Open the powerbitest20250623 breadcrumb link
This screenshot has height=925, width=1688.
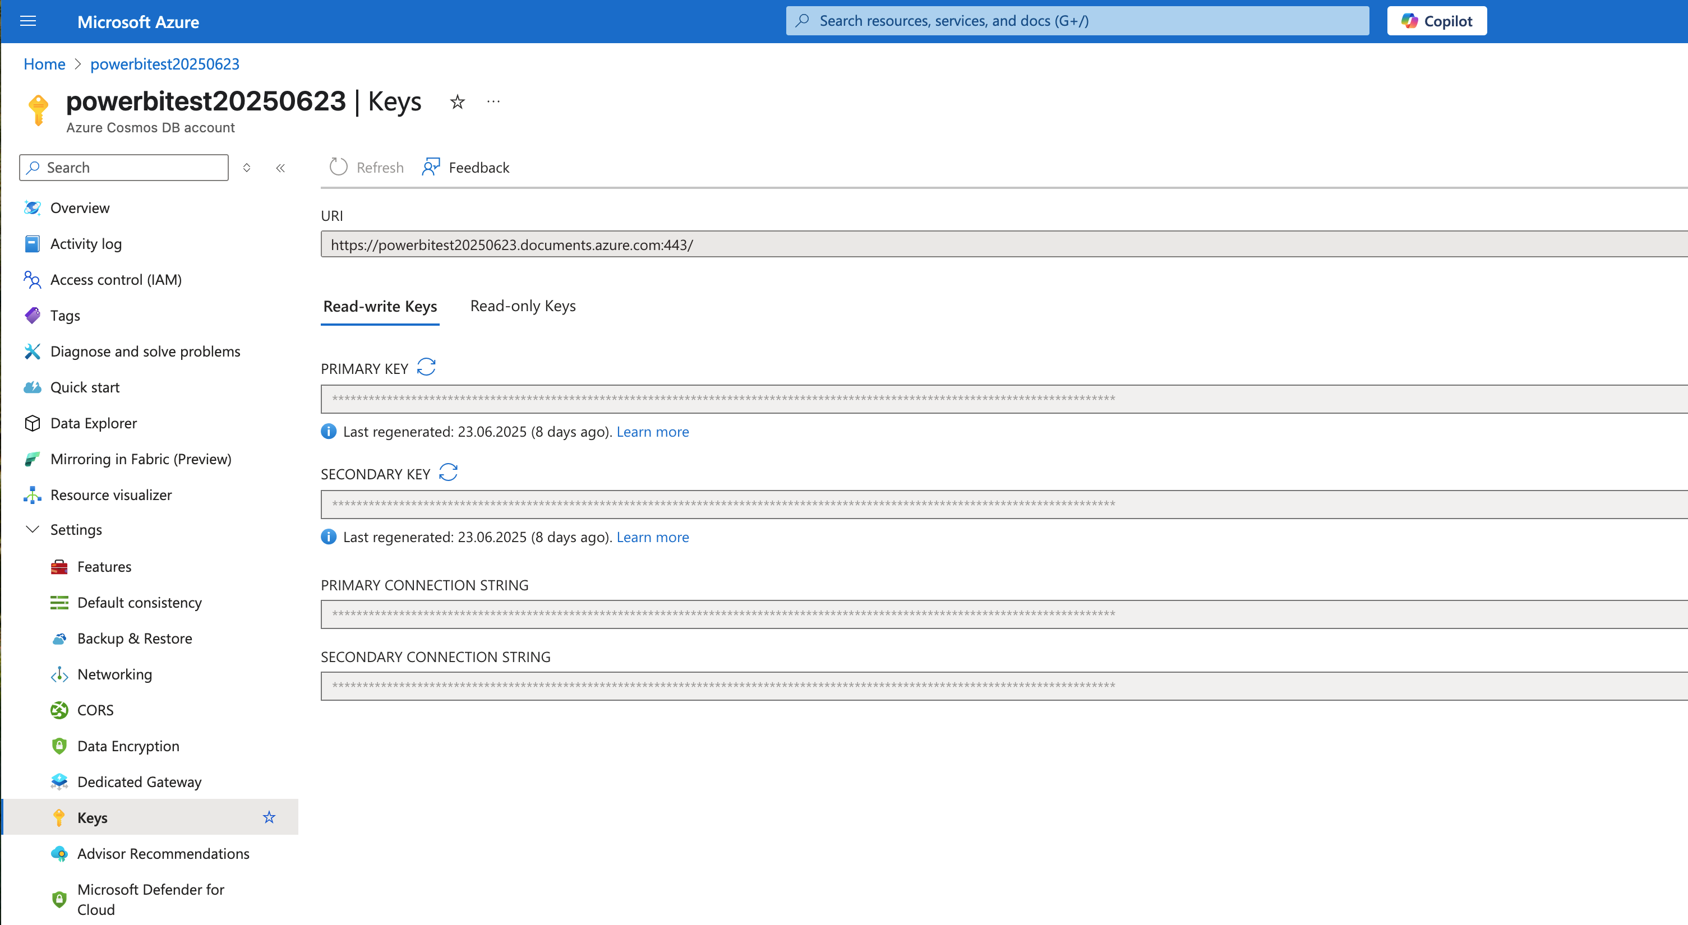coord(164,64)
